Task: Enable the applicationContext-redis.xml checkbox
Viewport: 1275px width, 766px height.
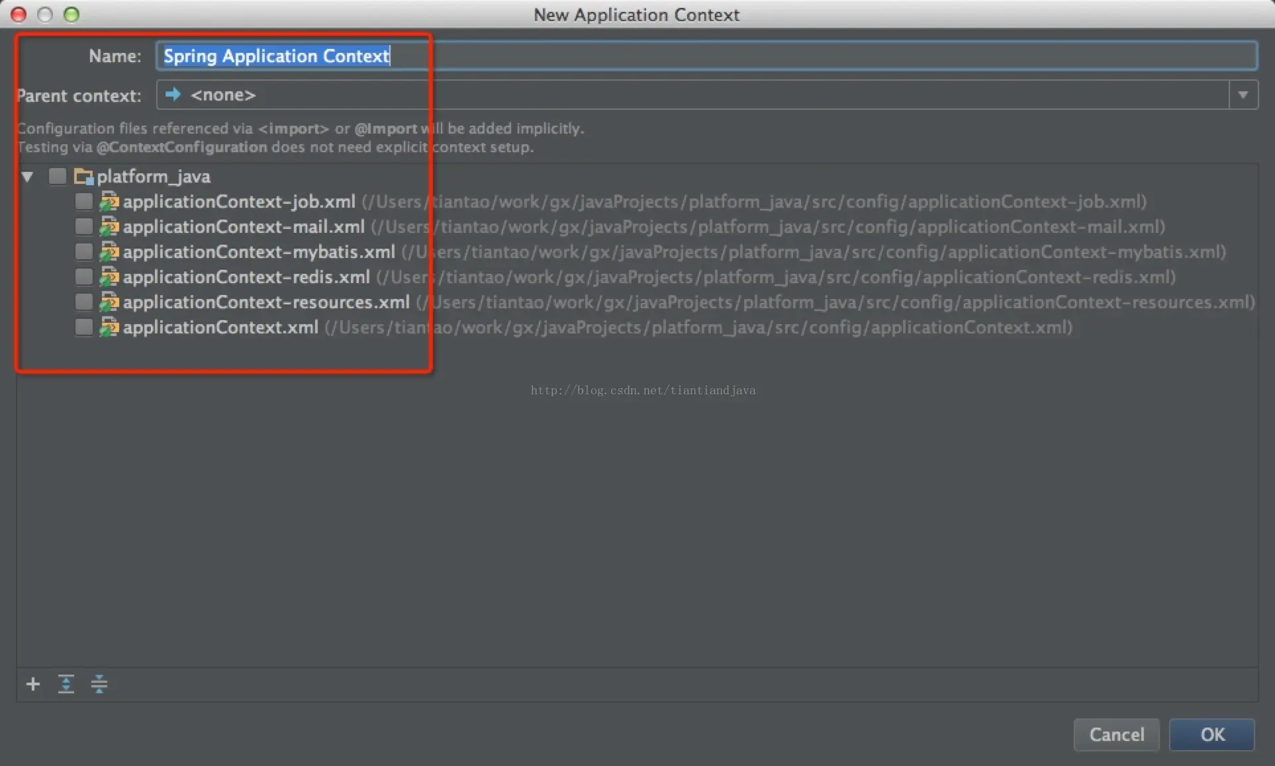Action: (x=83, y=277)
